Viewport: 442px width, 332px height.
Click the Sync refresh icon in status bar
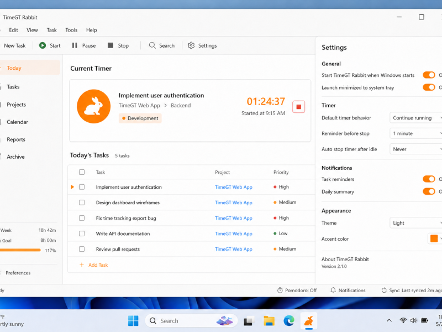click(384, 290)
